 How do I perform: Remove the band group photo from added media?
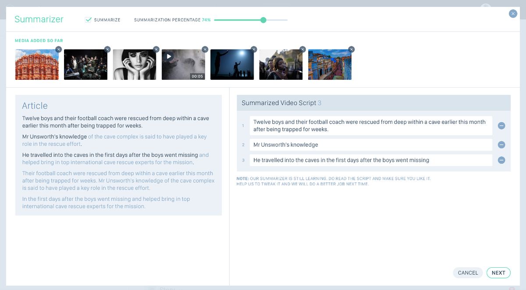click(107, 50)
